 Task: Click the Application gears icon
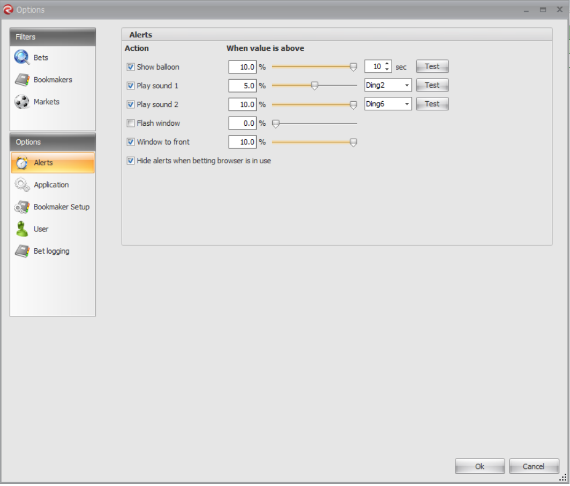pyautogui.click(x=22, y=185)
